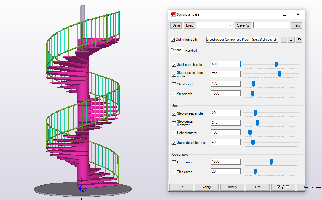Switch to the Handrail tab
This screenshot has height=200, width=322.
click(191, 51)
